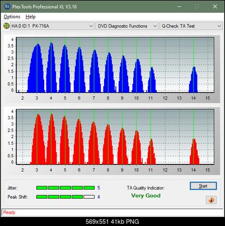
Task: Click the blue peak at 7 in upper graph
Action: (95, 71)
